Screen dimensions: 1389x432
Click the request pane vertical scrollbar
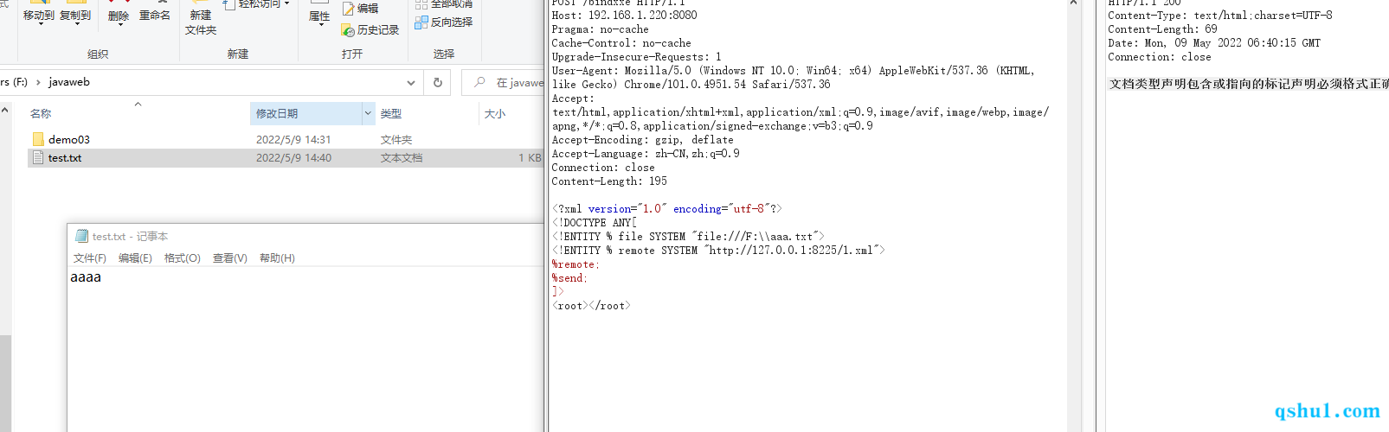click(1073, 216)
